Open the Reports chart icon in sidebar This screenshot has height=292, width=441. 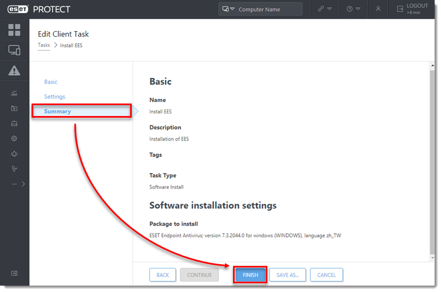[14, 93]
